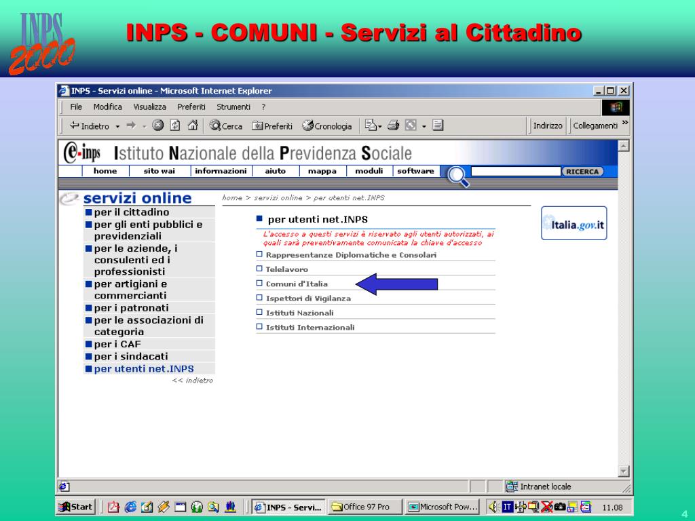Check the Istituti Internazionali box

tap(260, 326)
